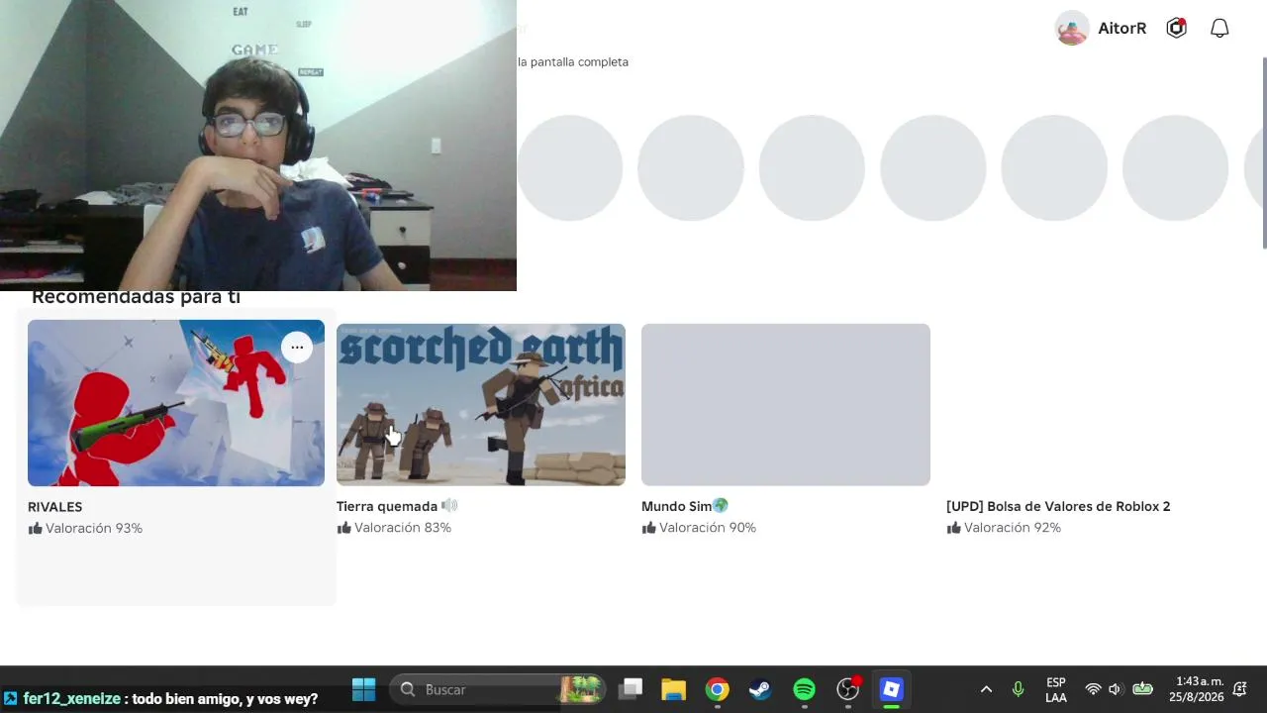The width and height of the screenshot is (1267, 713).
Task: Open OBS Studio from the taskbar
Action: pyautogui.click(x=848, y=689)
